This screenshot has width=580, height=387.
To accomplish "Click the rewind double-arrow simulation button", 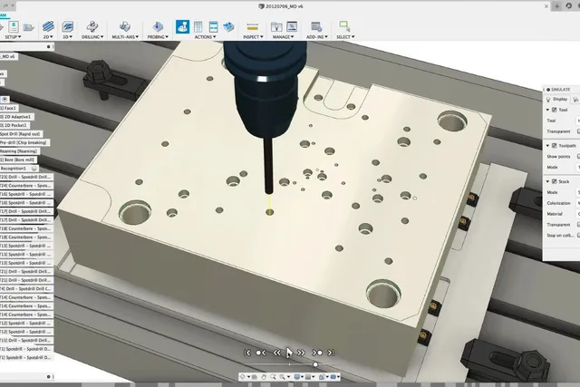I will coord(276,353).
